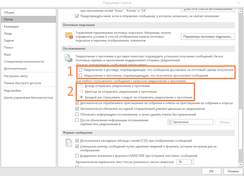Select Каждый раз спрашивать radio option

(x=82, y=97)
